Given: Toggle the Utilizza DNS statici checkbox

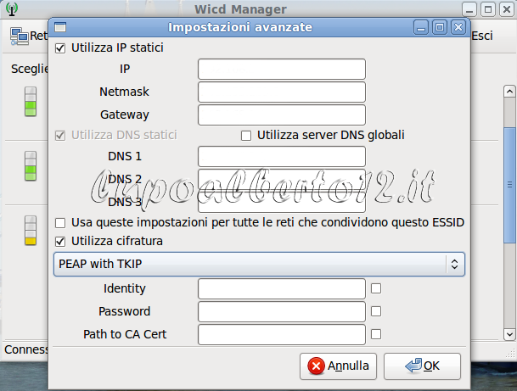Looking at the screenshot, I should pyautogui.click(x=60, y=136).
